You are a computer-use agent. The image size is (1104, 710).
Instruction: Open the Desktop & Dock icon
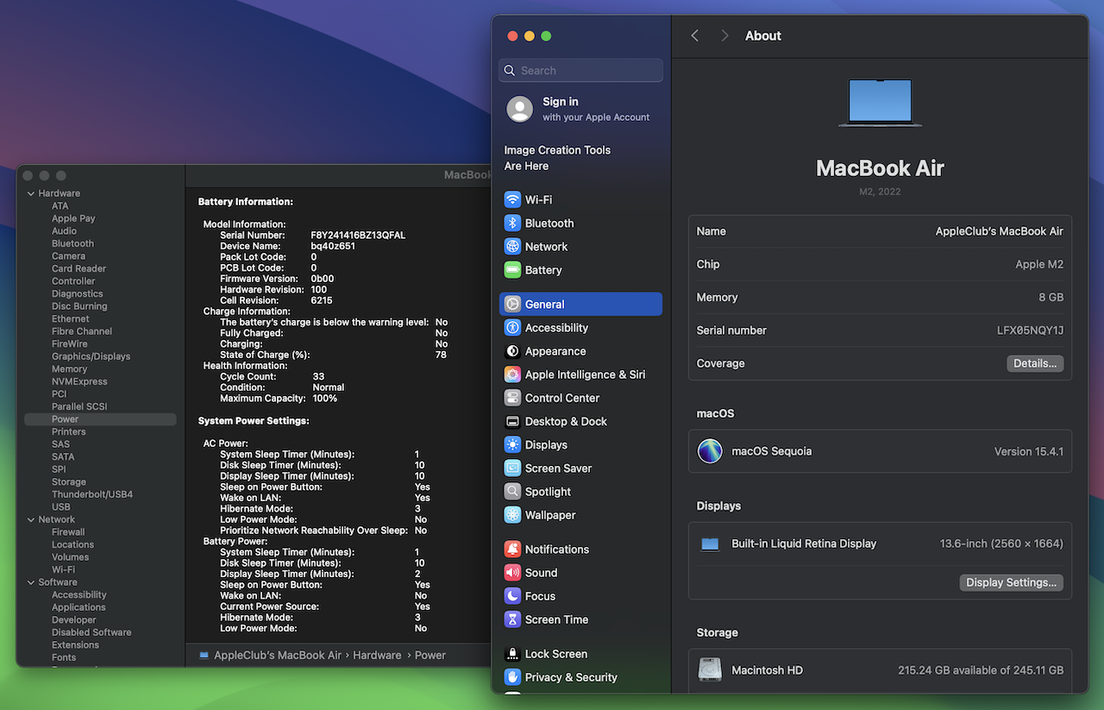coord(512,421)
